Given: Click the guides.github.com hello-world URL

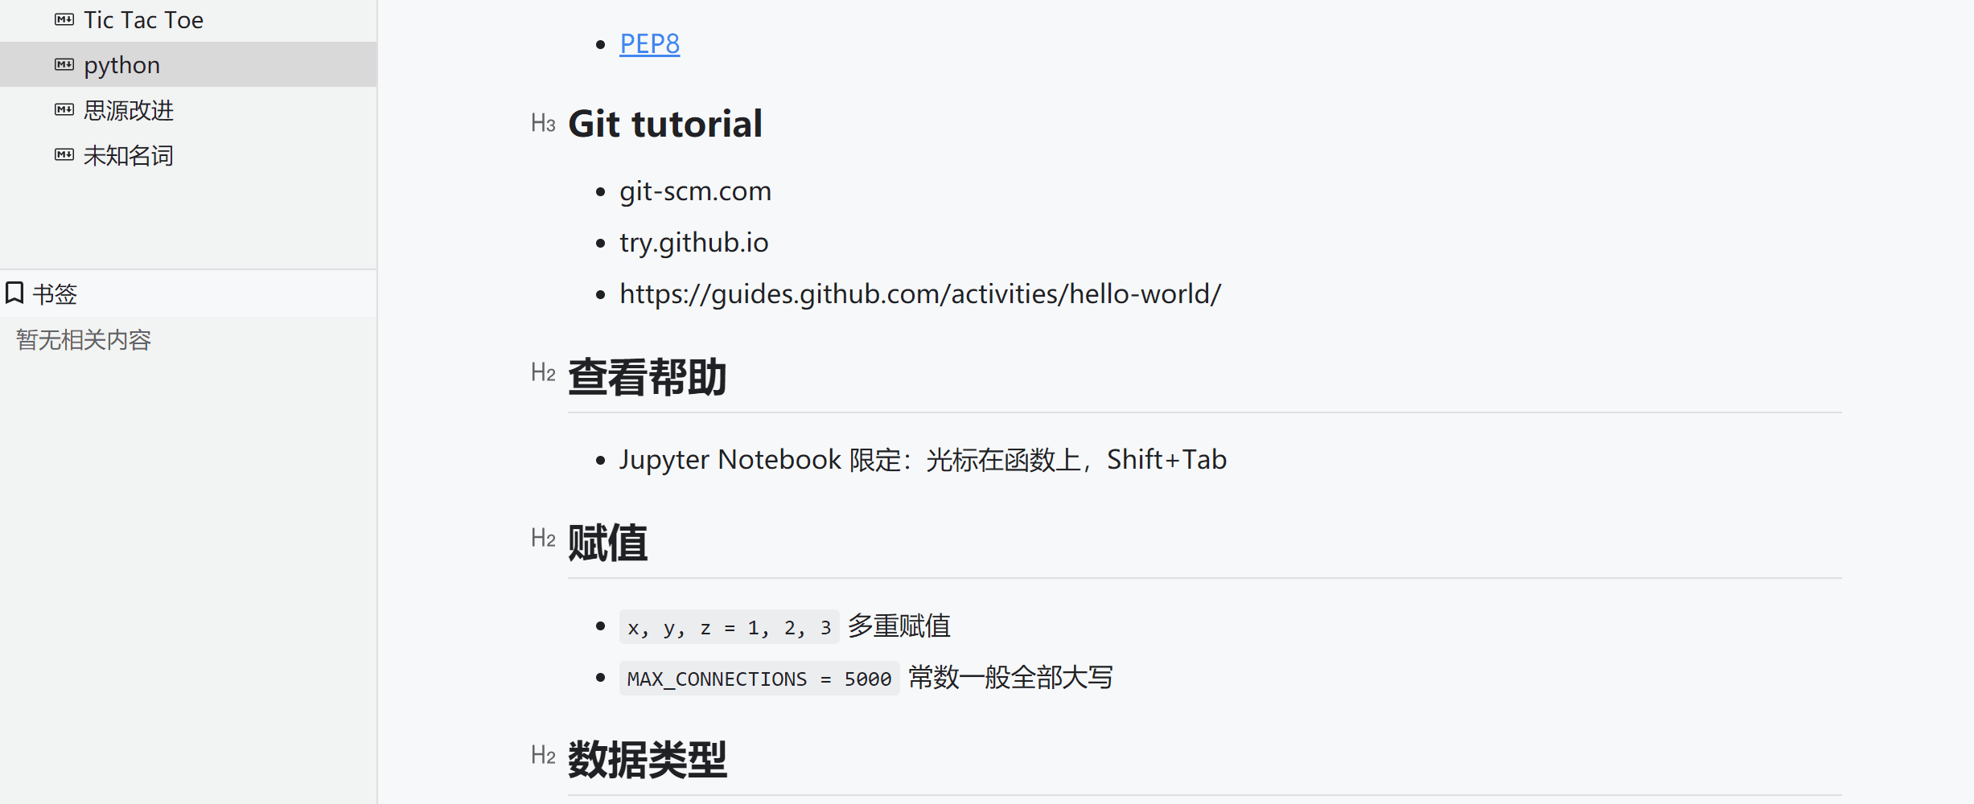Looking at the screenshot, I should point(920,294).
